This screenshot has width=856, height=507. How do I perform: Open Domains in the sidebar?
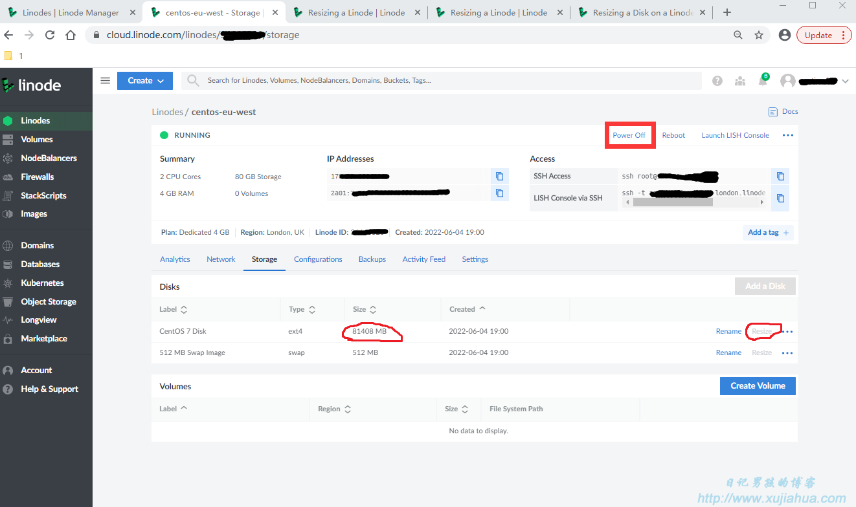click(x=46, y=245)
